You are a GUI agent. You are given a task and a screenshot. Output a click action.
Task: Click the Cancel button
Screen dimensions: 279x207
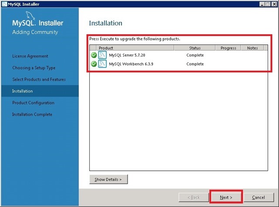click(x=259, y=197)
